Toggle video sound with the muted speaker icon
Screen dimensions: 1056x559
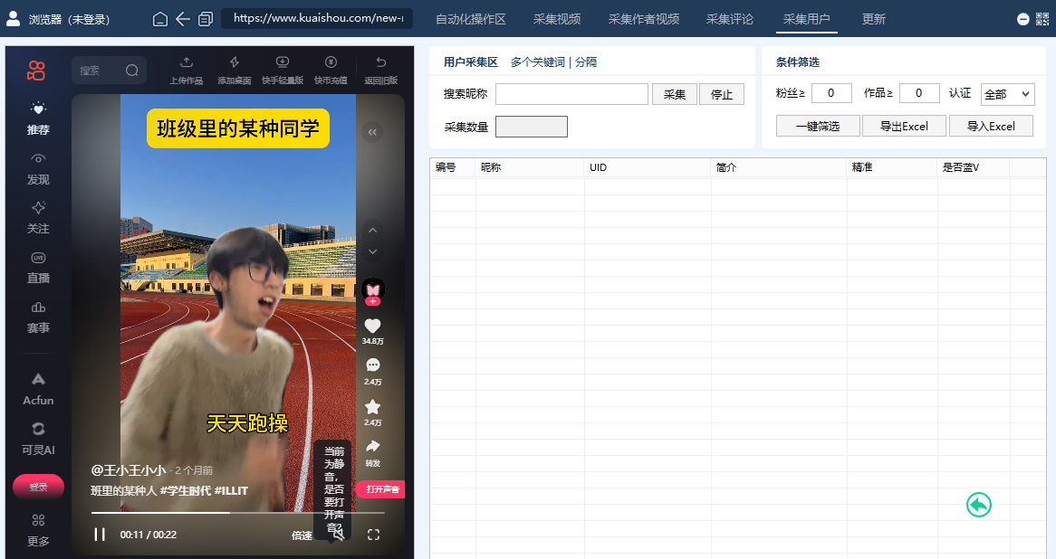[336, 534]
